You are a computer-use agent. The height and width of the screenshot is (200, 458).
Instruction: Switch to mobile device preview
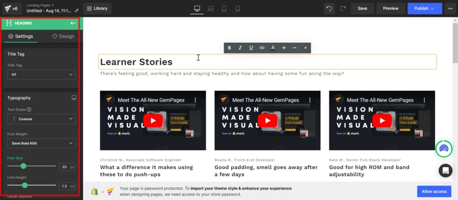[x=237, y=8]
